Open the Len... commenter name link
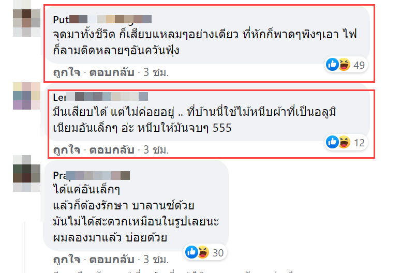The height and width of the screenshot is (273, 401). (100, 97)
